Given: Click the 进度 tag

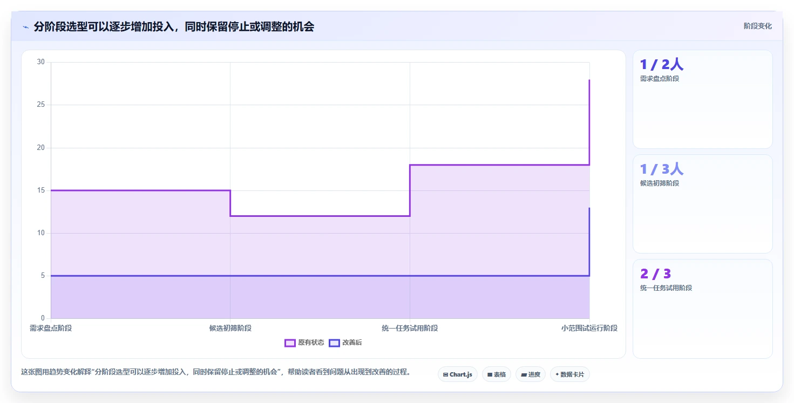Looking at the screenshot, I should (x=531, y=374).
